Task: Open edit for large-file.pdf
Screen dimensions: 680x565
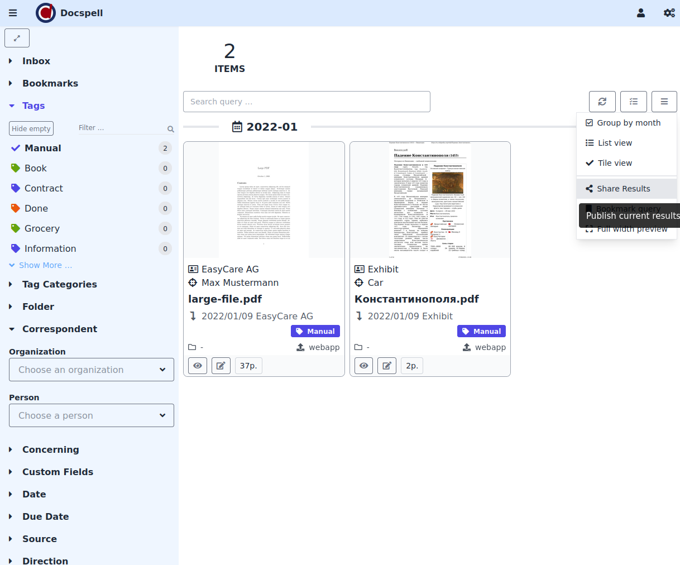Action: [221, 366]
